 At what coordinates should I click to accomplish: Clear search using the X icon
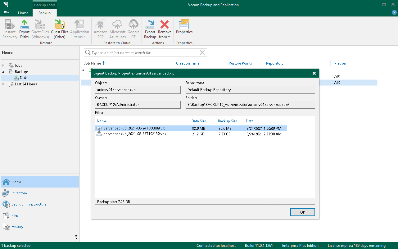(x=202, y=53)
